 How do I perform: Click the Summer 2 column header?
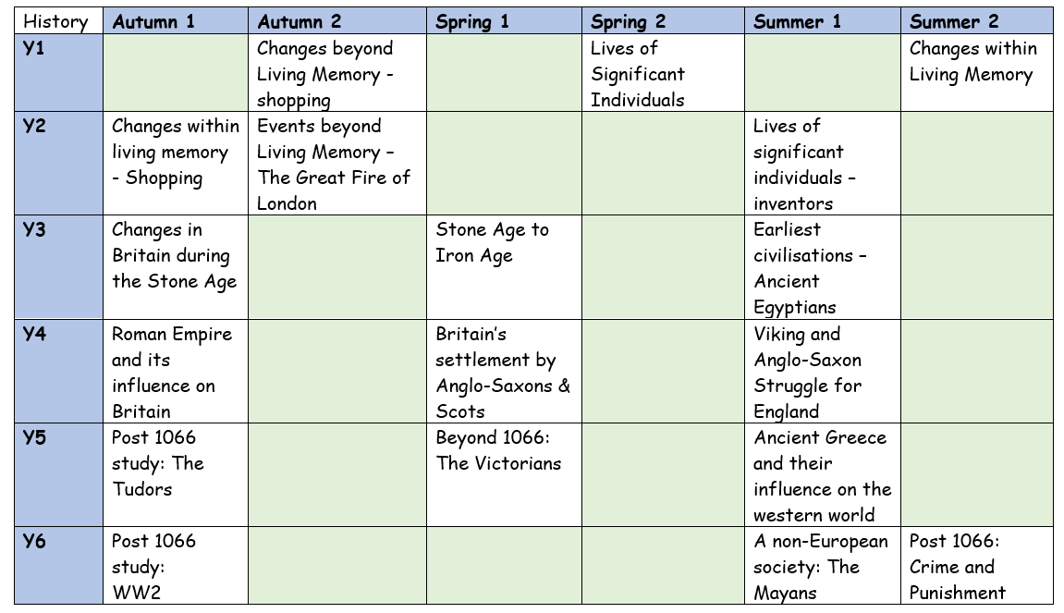pos(977,21)
